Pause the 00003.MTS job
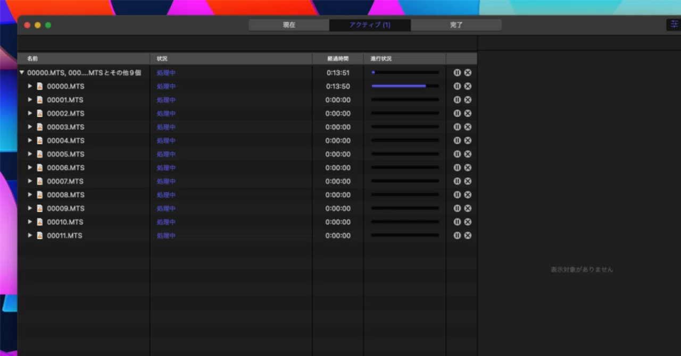 [x=457, y=127]
